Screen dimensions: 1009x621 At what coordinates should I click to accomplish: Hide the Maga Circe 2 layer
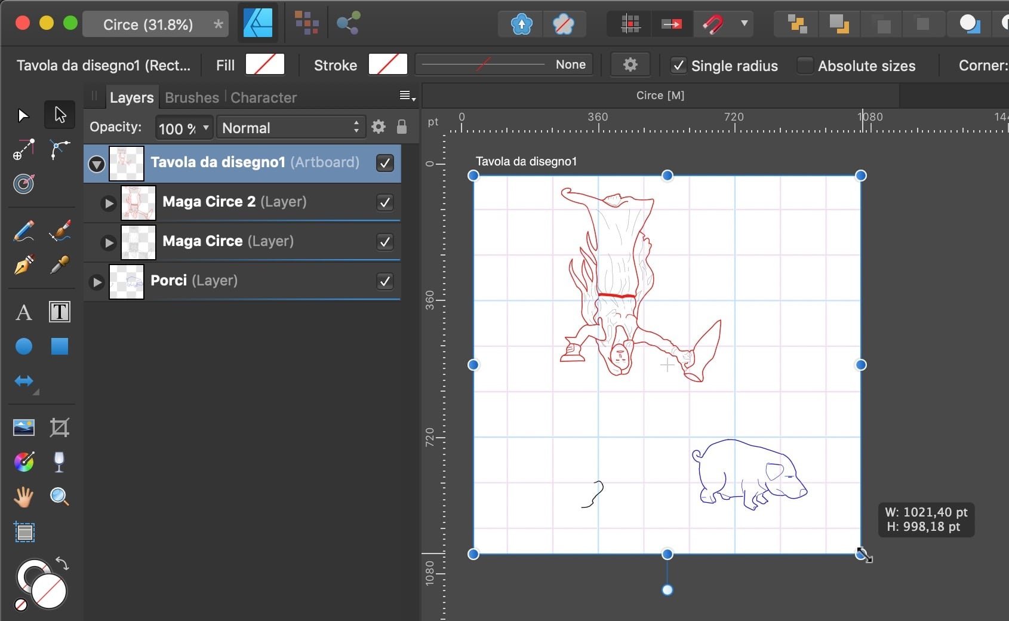coord(385,202)
